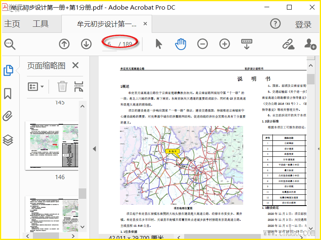Delete selected page with trash icon
Screen dimensions: 321x240
62,86
